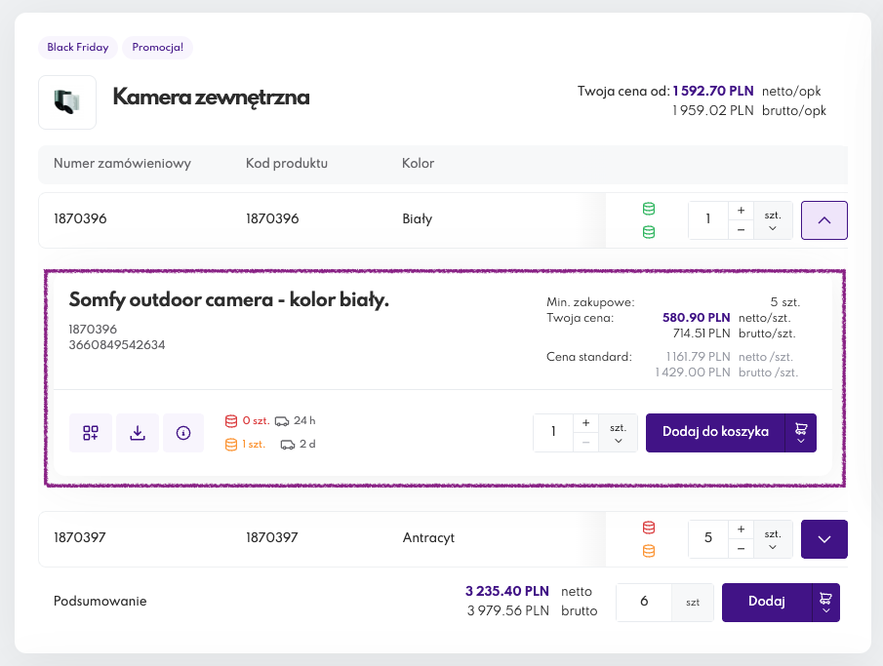Expand the Antracyt variant details

click(824, 538)
